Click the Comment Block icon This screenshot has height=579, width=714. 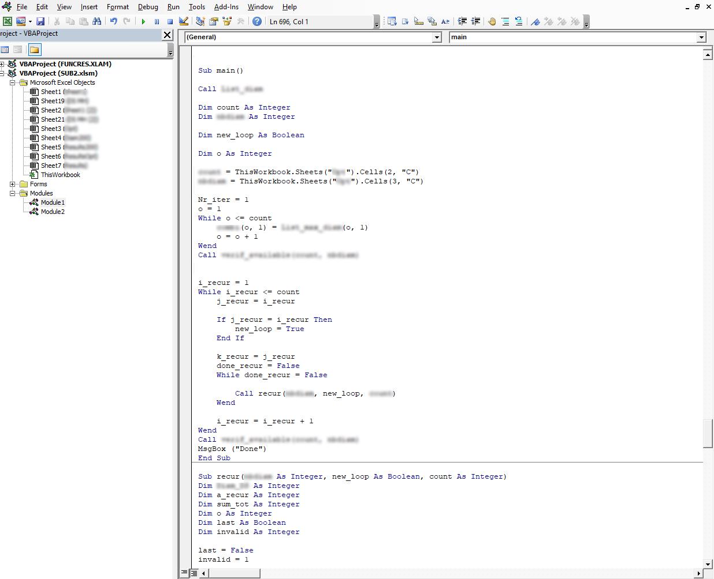[x=505, y=21]
